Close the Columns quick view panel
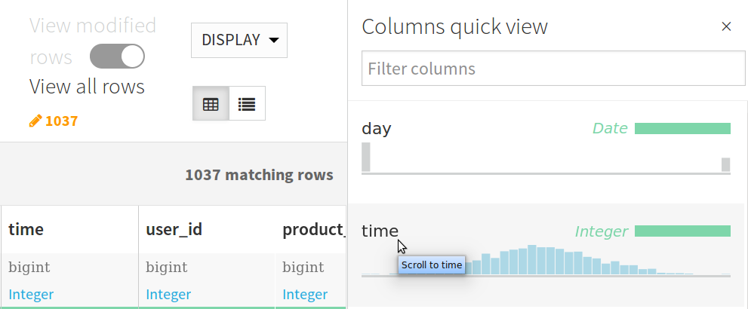The height and width of the screenshot is (309, 748). coord(726,26)
